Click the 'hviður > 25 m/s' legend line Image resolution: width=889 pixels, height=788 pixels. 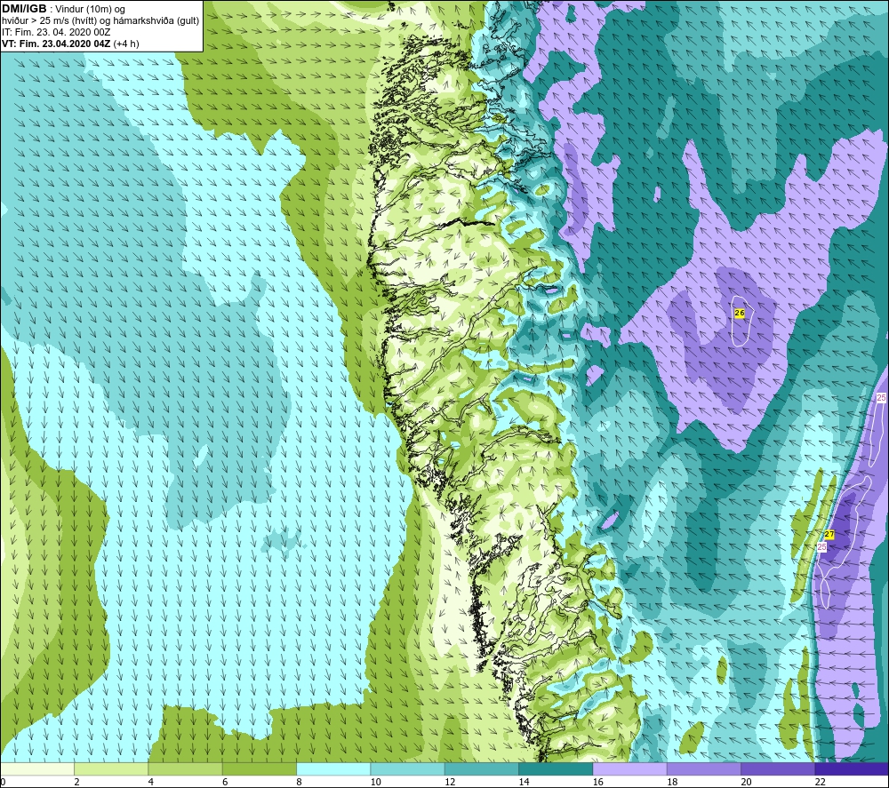pyautogui.click(x=100, y=20)
